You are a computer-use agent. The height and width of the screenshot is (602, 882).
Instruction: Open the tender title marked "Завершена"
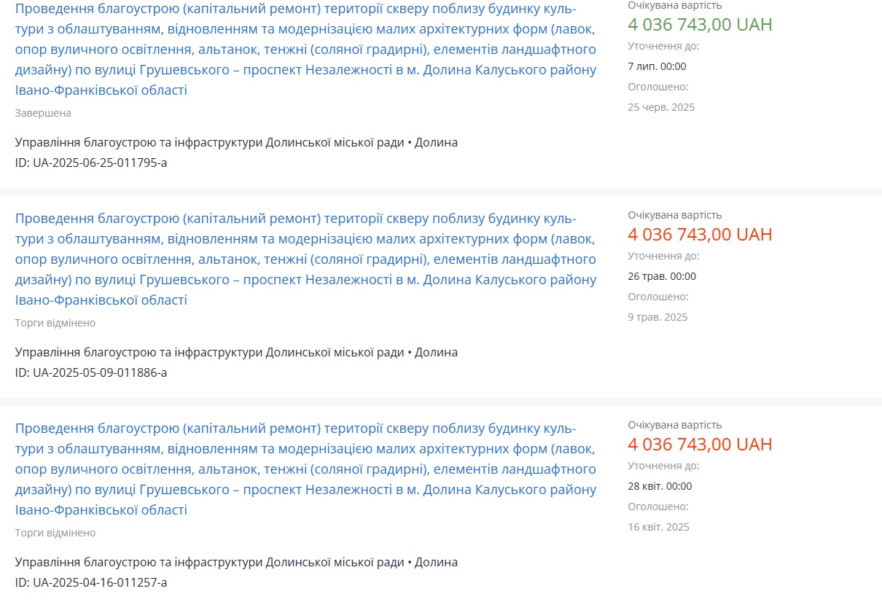[305, 50]
